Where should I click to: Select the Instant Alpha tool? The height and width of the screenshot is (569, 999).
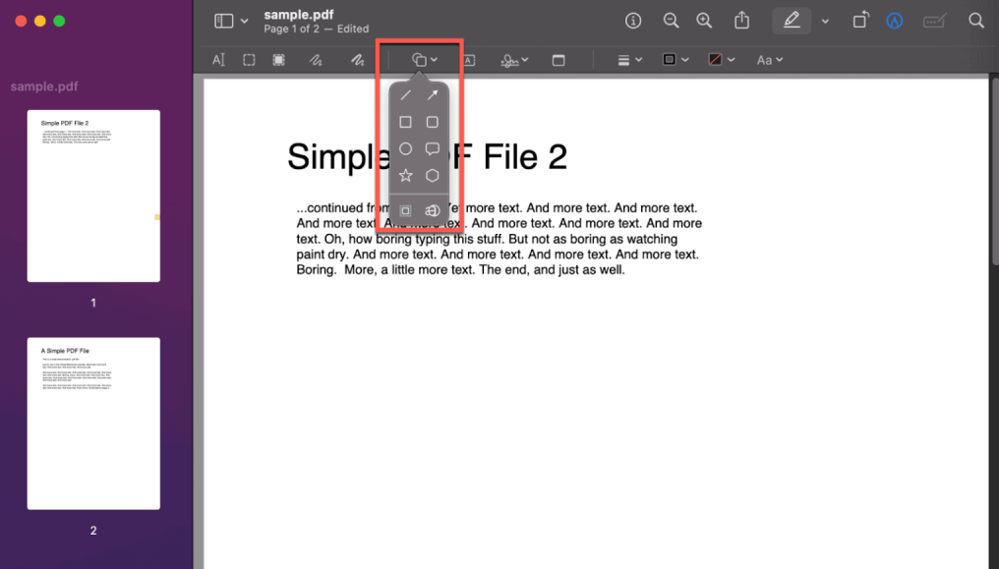pos(278,59)
